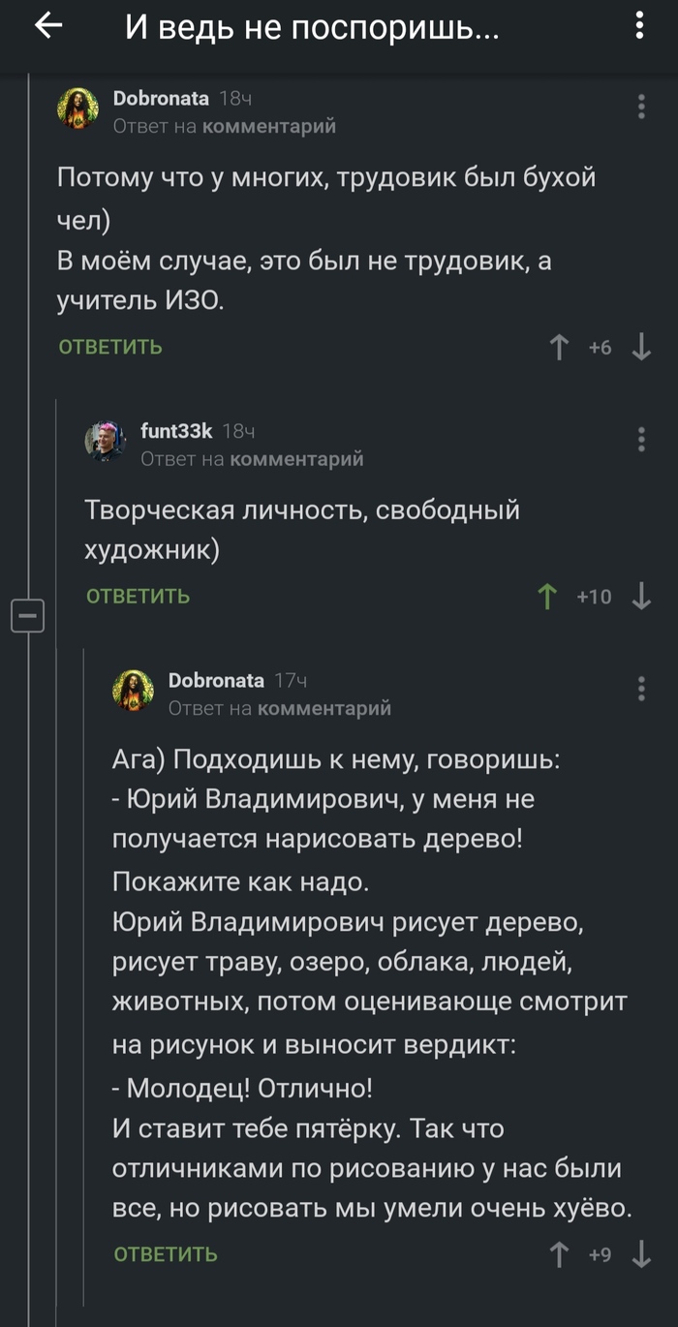Open funt33k's profile avatar
Viewport: 678px width, 1327px height.
tap(106, 442)
